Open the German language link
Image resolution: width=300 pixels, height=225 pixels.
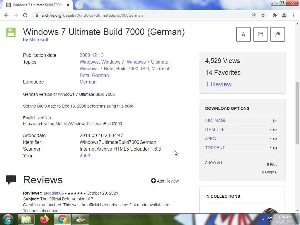pos(88,82)
